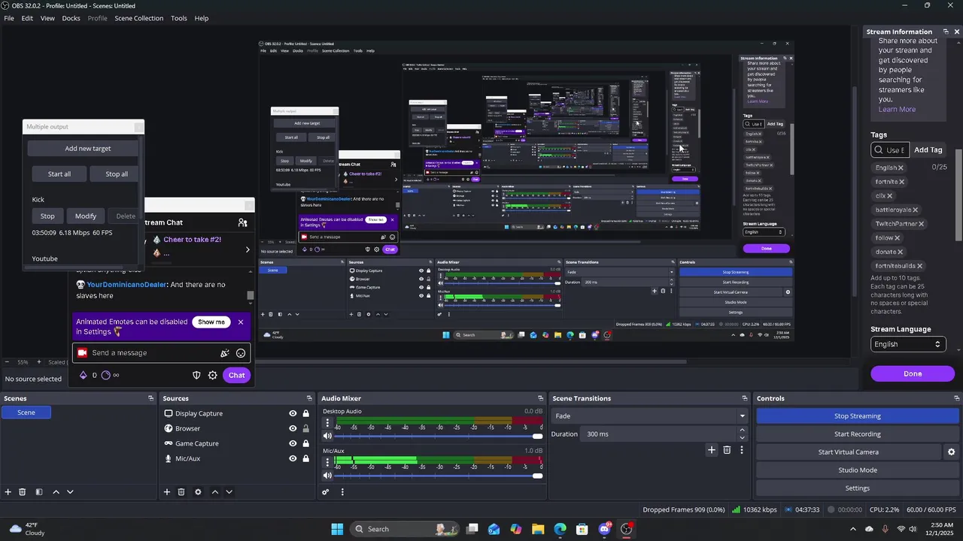The height and width of the screenshot is (541, 963).
Task: Mute Mic/Aux speaker icon
Action: click(327, 476)
